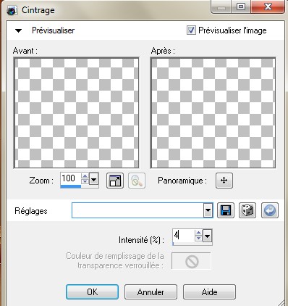Toggle the Prévisualiser l'image checkbox
This screenshot has width=288, height=306.
191,30
